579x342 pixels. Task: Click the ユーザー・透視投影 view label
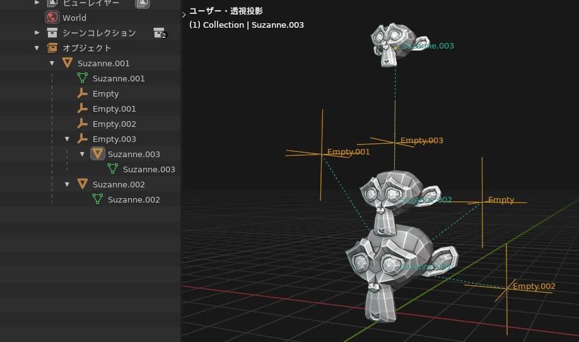tap(226, 11)
